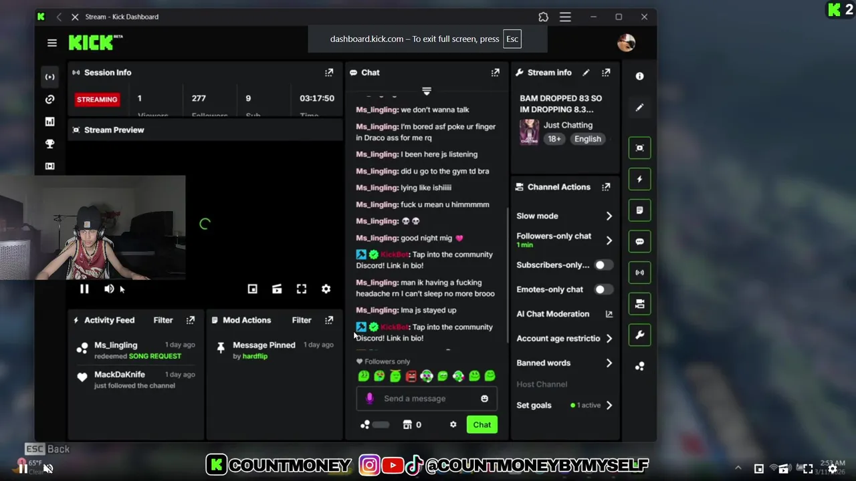856x481 pixels.
Task: Pop out the Stream info panel
Action: coord(606,72)
